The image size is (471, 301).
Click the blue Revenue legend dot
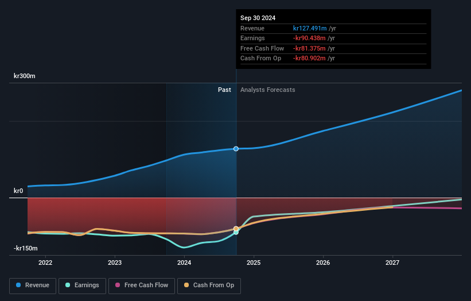[x=18, y=285]
